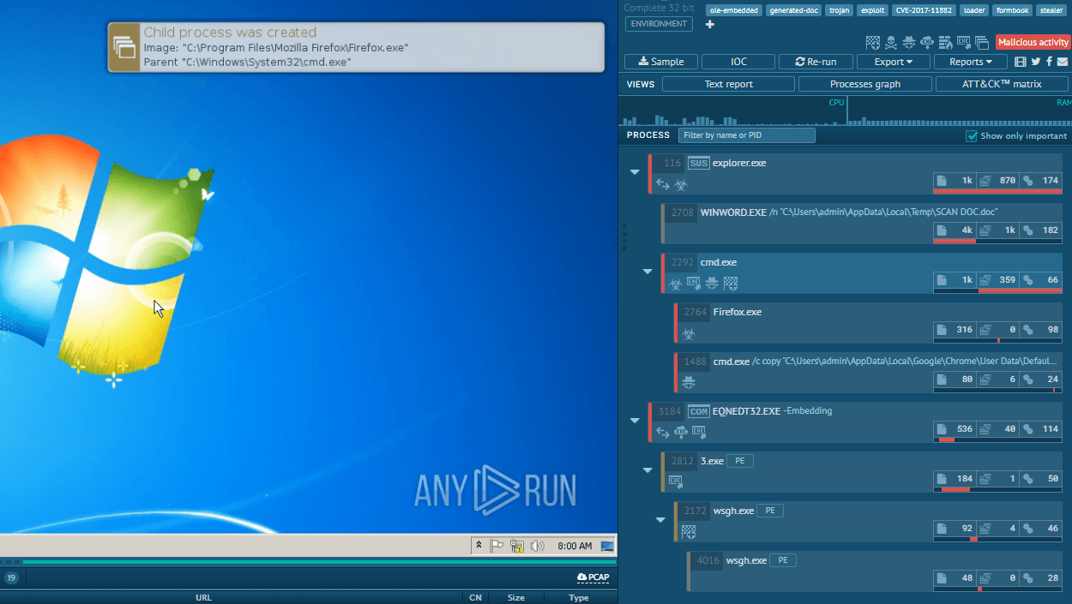The image size is (1072, 604).
Task: Click the volume speaker icon in system tray
Action: tap(538, 546)
